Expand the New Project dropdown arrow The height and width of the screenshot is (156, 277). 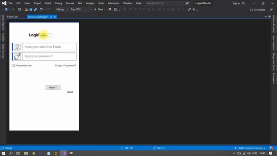[x=23, y=10]
